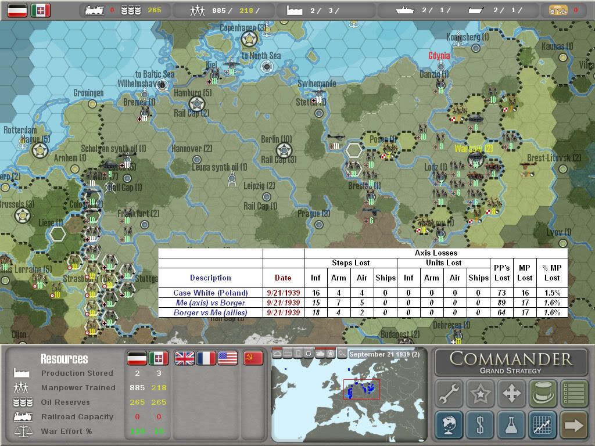The height and width of the screenshot is (446, 595).
Task: End the turn with the arrow button
Action: pyautogui.click(x=574, y=425)
